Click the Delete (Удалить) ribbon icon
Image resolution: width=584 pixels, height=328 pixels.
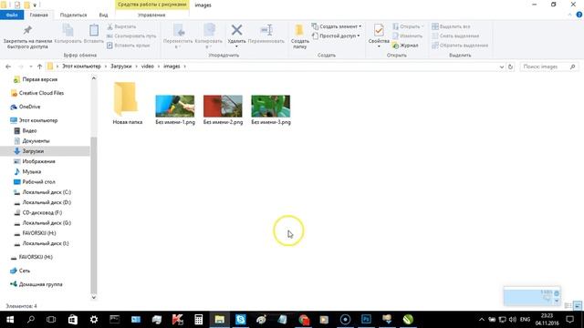[x=236, y=30]
